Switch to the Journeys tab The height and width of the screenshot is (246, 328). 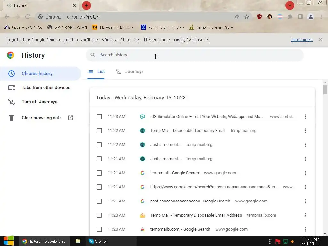click(129, 72)
